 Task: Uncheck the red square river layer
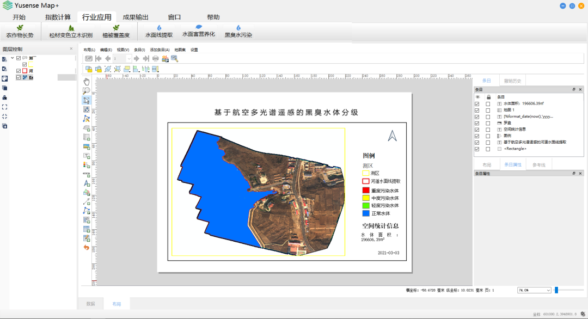[x=19, y=71]
